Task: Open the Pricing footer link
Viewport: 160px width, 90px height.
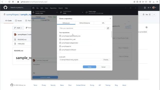Action: pyautogui.click(x=92, y=85)
